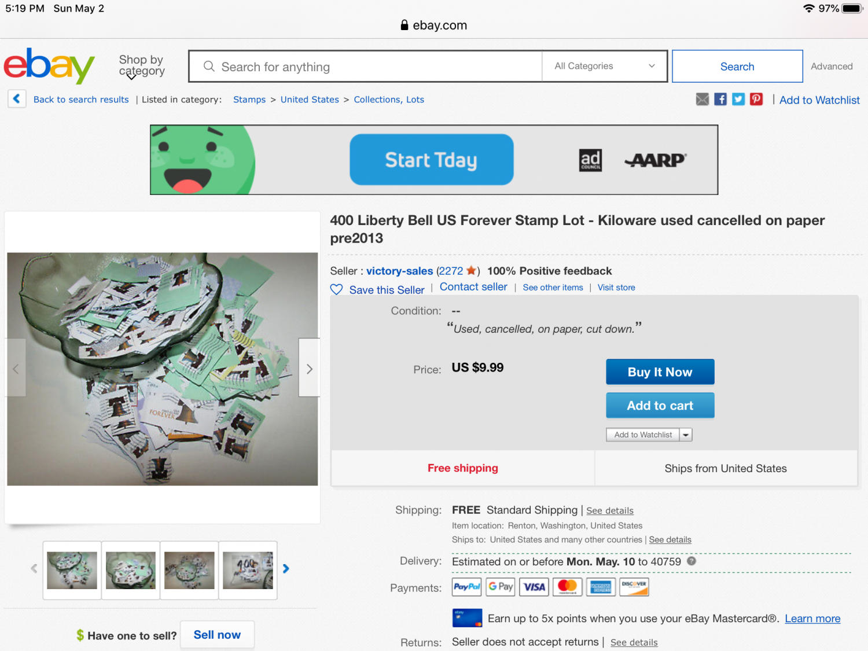Pin listing on Pinterest
Viewport: 868px width, 651px height.
click(756, 100)
